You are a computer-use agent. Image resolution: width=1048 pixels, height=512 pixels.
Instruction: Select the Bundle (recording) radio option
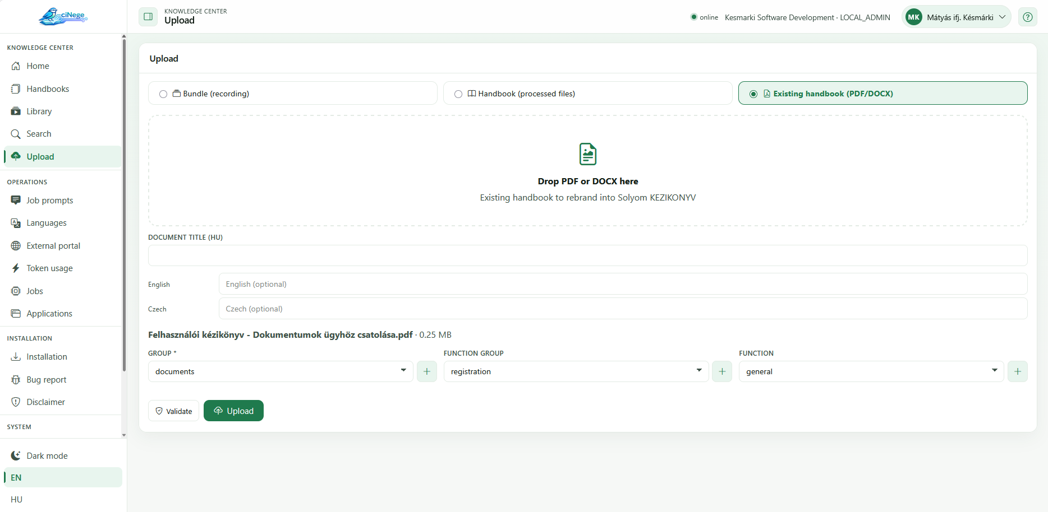[x=163, y=94]
